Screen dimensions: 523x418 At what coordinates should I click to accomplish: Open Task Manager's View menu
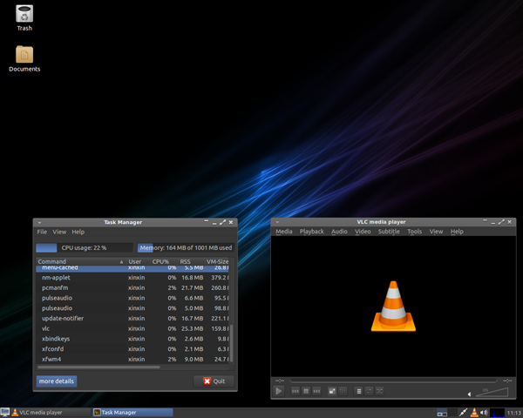click(x=59, y=233)
